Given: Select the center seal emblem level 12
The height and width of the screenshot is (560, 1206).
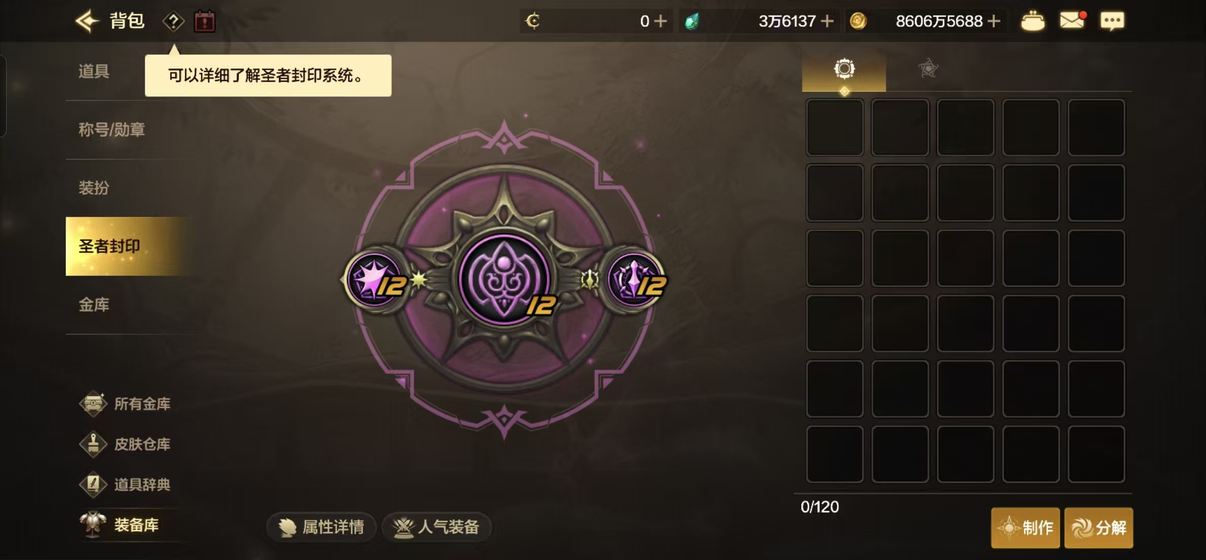Looking at the screenshot, I should [x=505, y=279].
